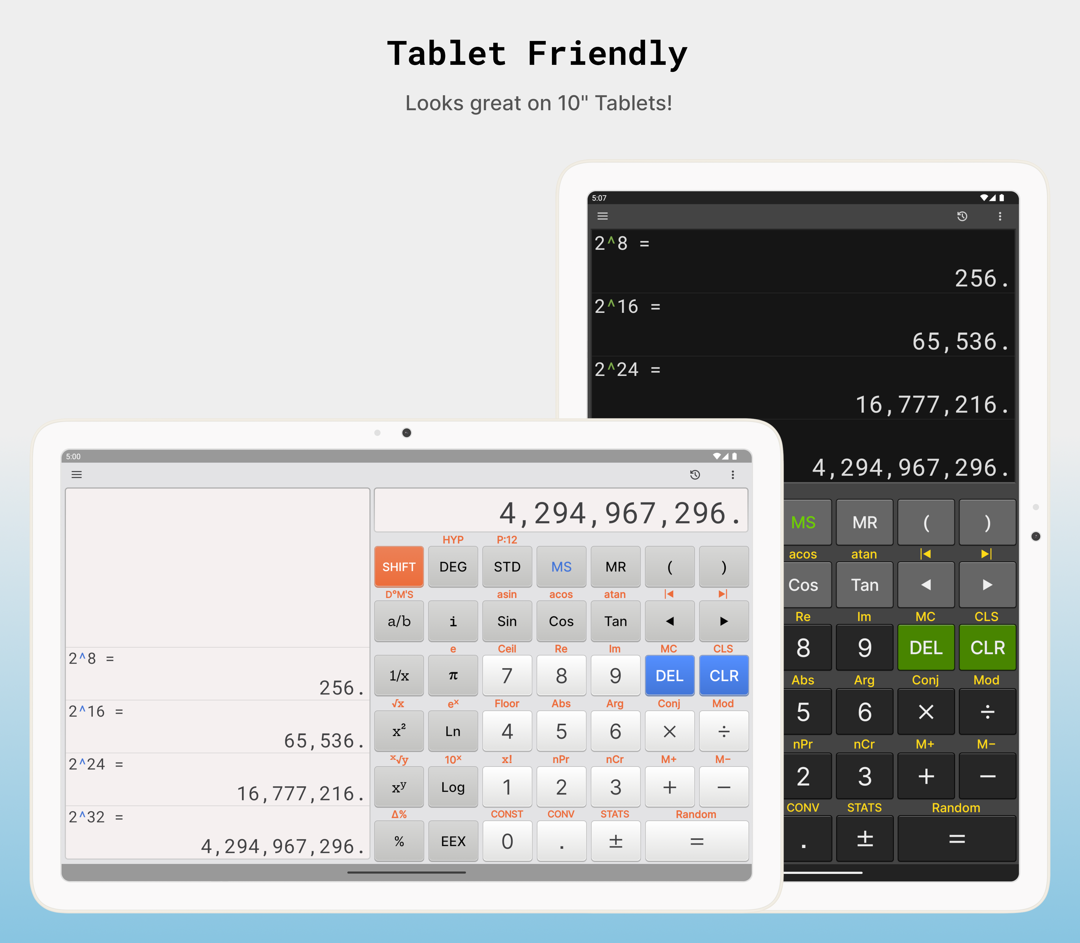Tap pi constant key

tap(453, 676)
